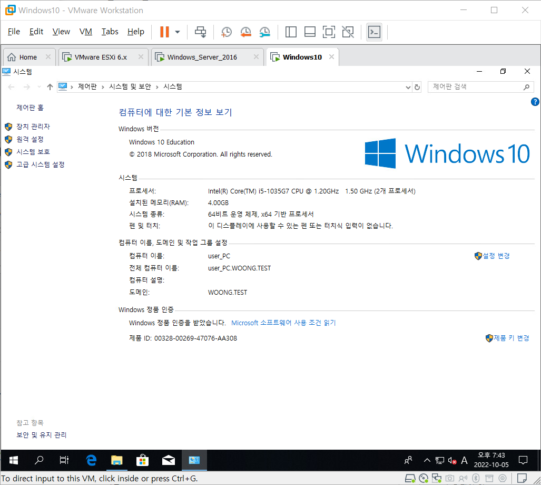The width and height of the screenshot is (541, 485).
Task: Open the People tray icon
Action: coord(408,460)
